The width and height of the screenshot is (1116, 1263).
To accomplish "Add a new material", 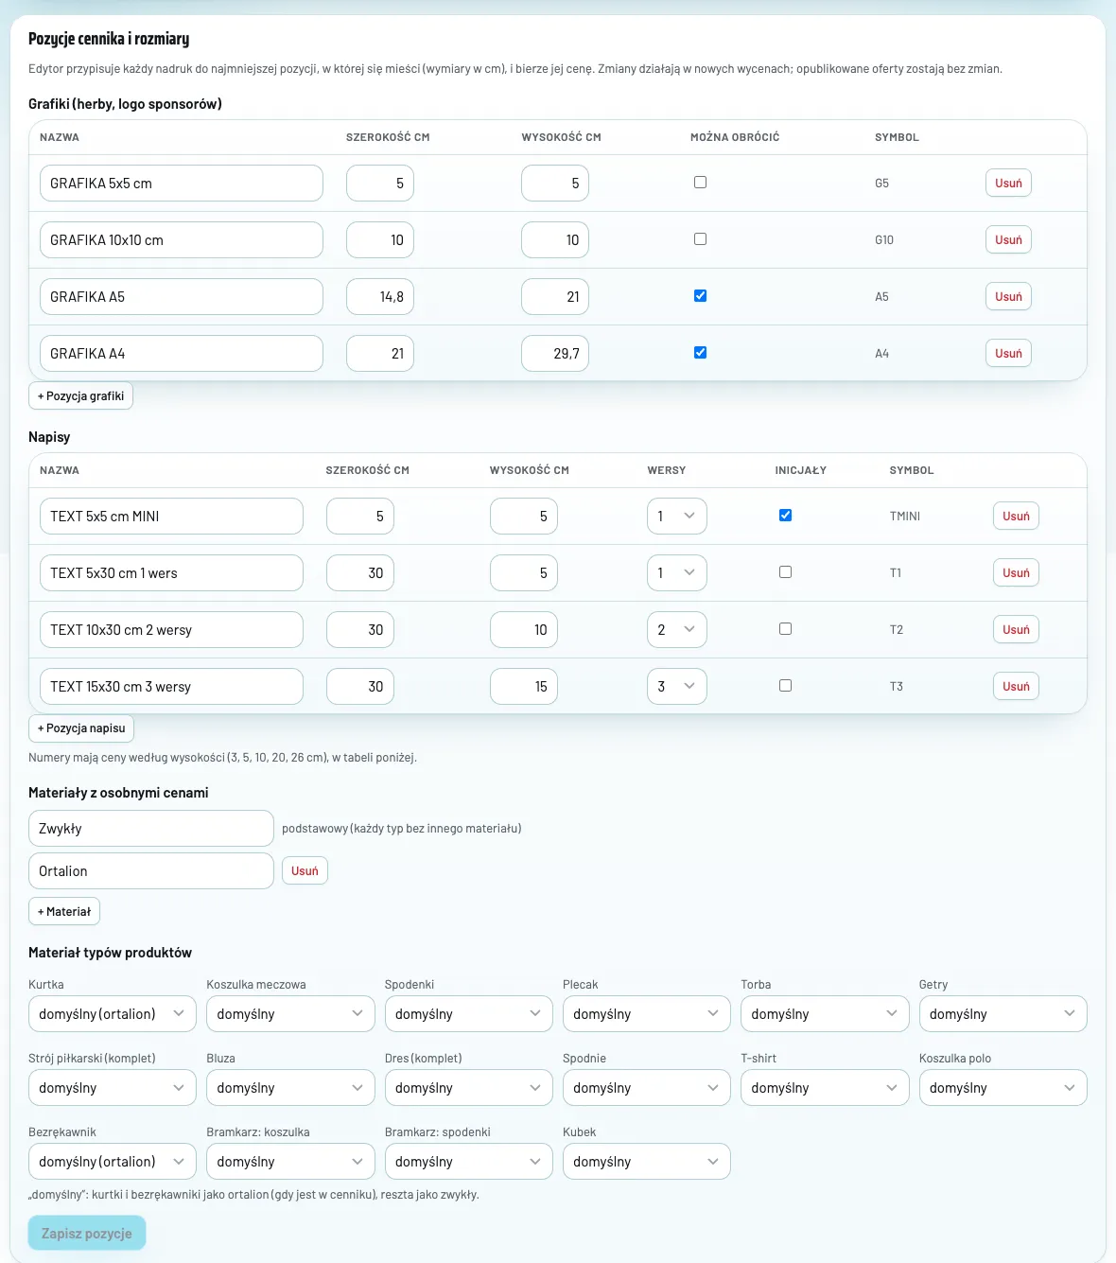I will (x=64, y=912).
